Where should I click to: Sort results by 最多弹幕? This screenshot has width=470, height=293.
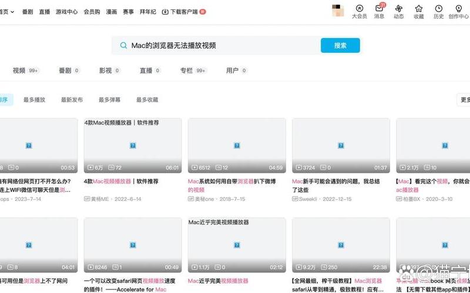click(x=109, y=100)
